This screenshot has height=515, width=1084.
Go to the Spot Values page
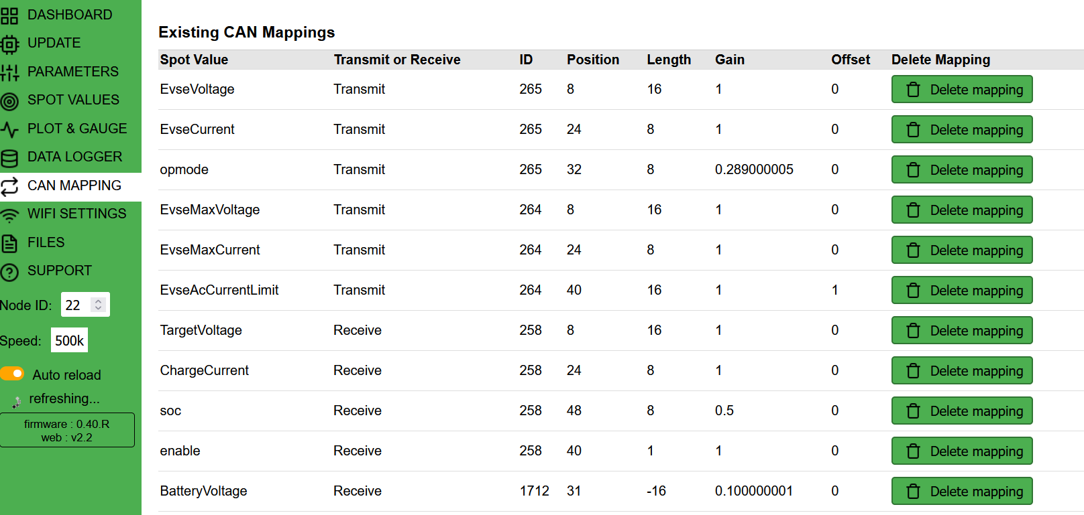tap(73, 100)
